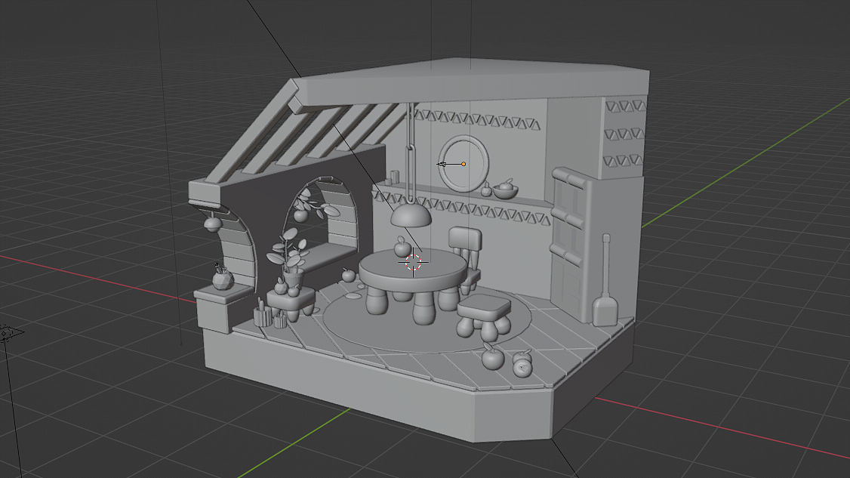Select the tall door on right wall
The width and height of the screenshot is (850, 478).
click(569, 245)
